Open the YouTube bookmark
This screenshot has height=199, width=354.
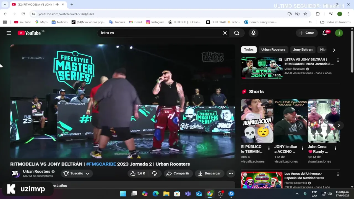(22, 22)
